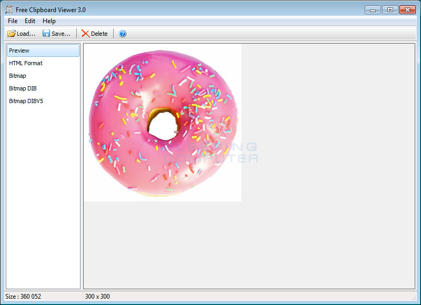This screenshot has height=305, width=421.
Task: Open the Help menu
Action: (49, 21)
